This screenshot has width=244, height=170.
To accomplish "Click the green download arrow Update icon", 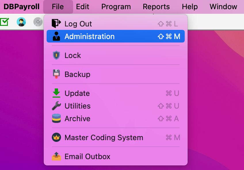I will (56, 93).
